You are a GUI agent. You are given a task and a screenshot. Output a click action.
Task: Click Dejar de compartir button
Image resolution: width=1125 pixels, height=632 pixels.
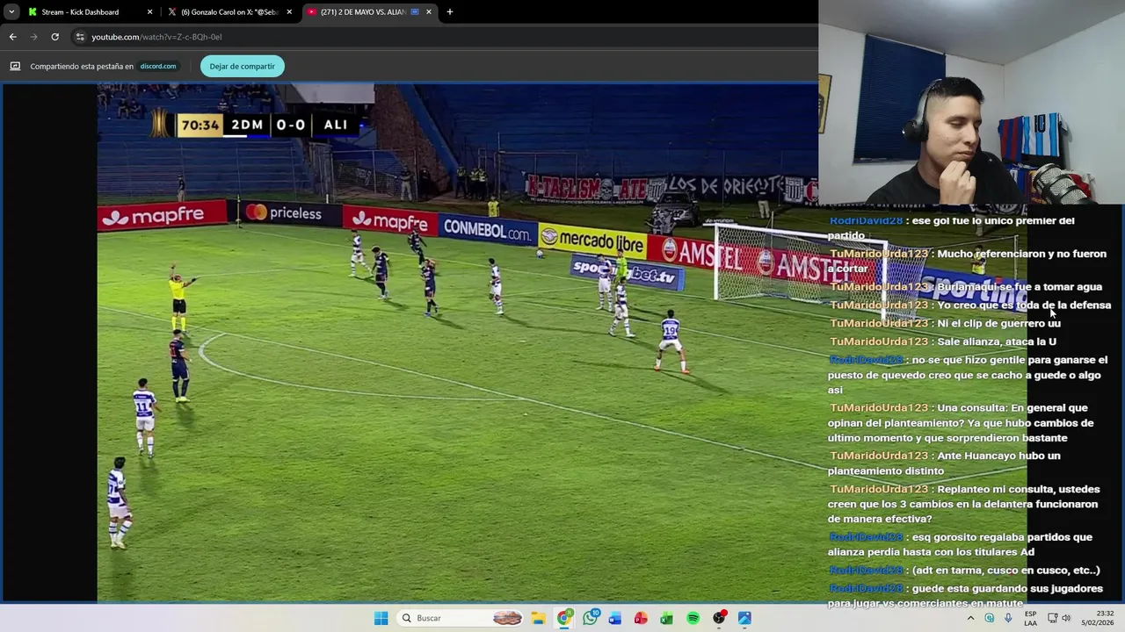click(x=242, y=66)
